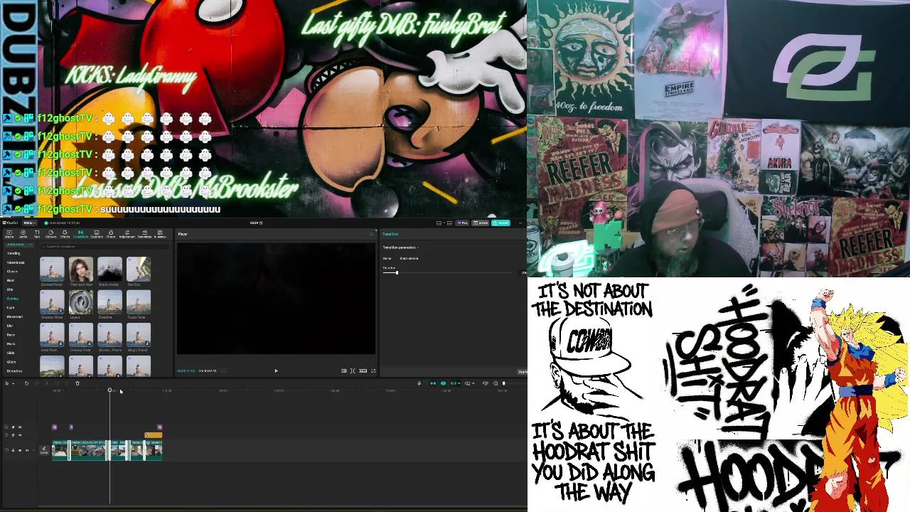Open the Captions tab in CapCut

[x=95, y=234]
